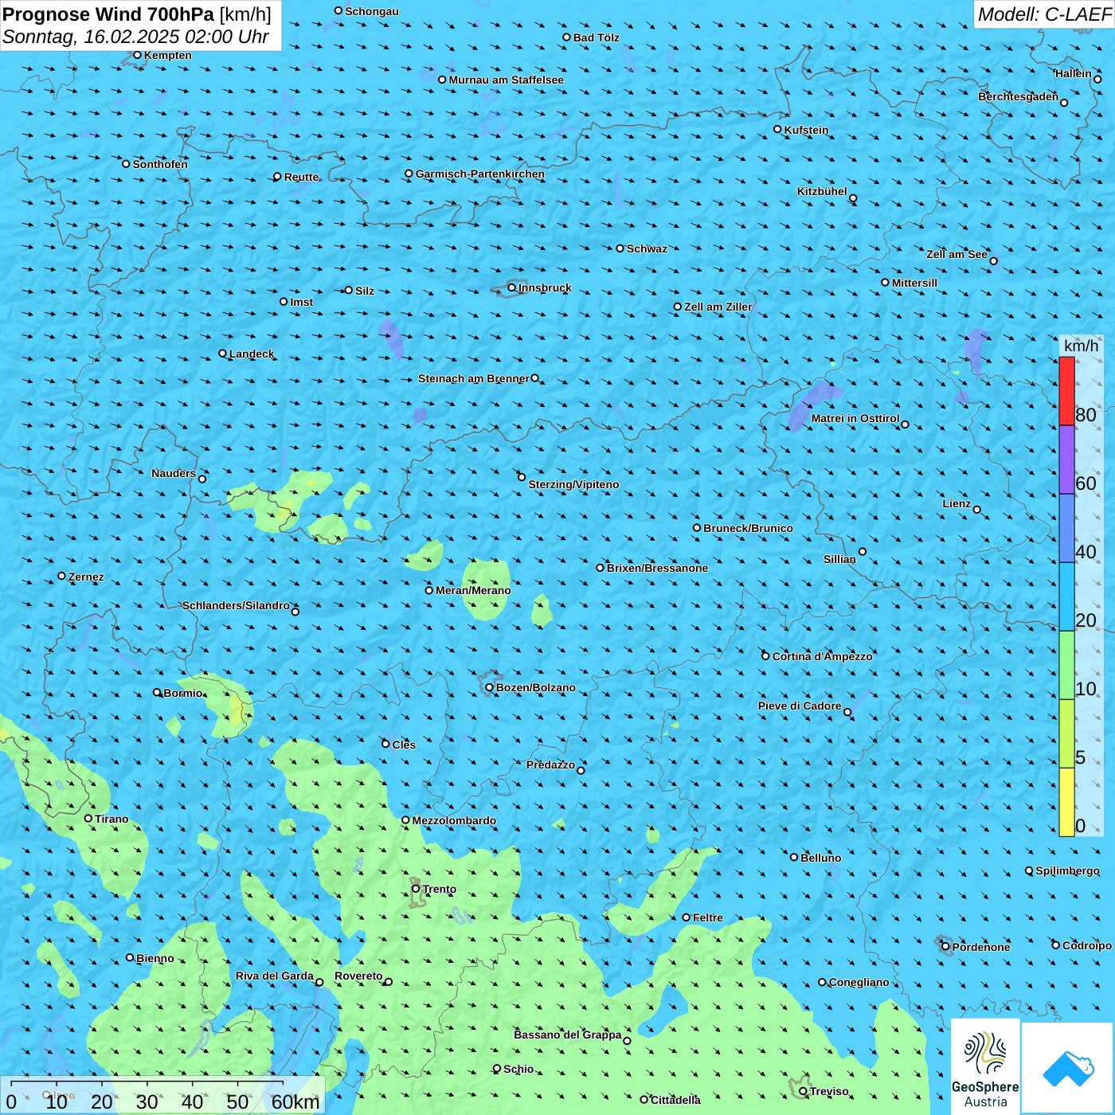Select the Pieve di Cadore label
Screen dimensions: 1115x1115
[x=800, y=706]
